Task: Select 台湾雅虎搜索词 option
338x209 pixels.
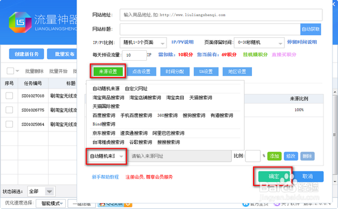Action: (108, 142)
